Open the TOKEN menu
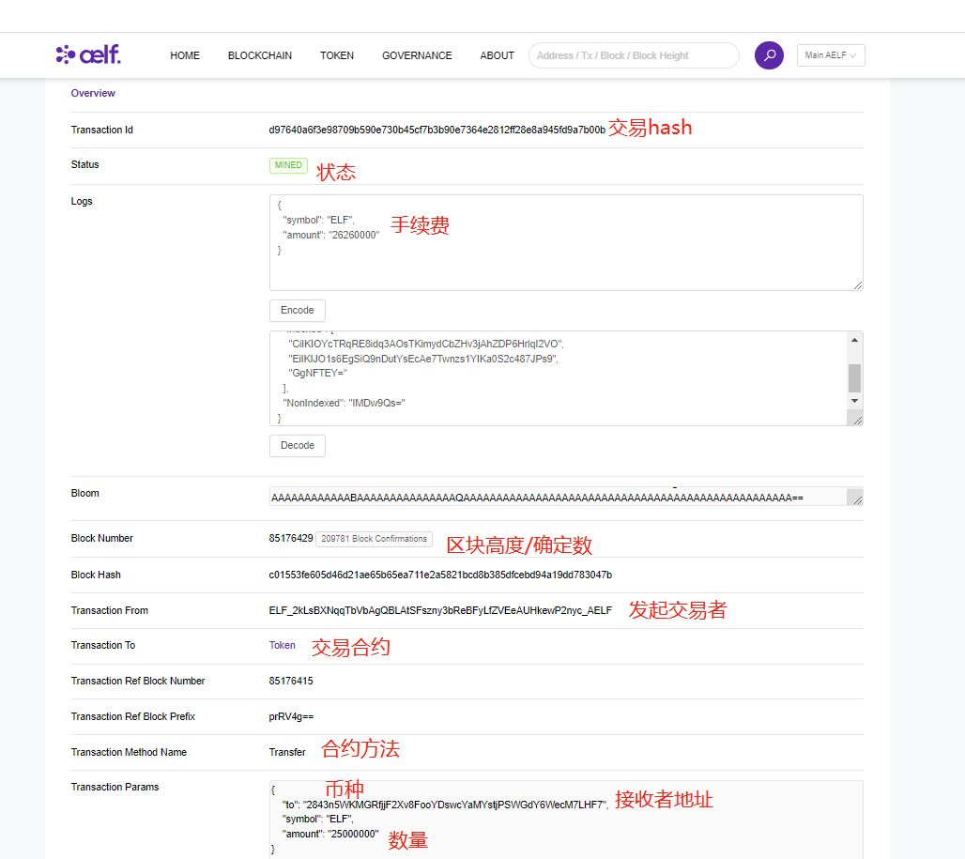Image resolution: width=965 pixels, height=859 pixels. coord(337,55)
